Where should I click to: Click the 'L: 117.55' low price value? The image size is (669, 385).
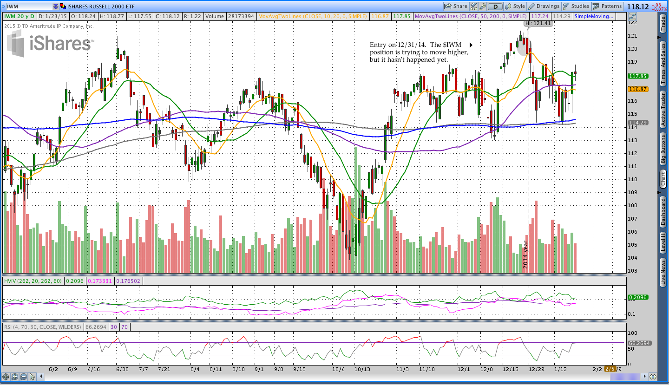(x=140, y=16)
